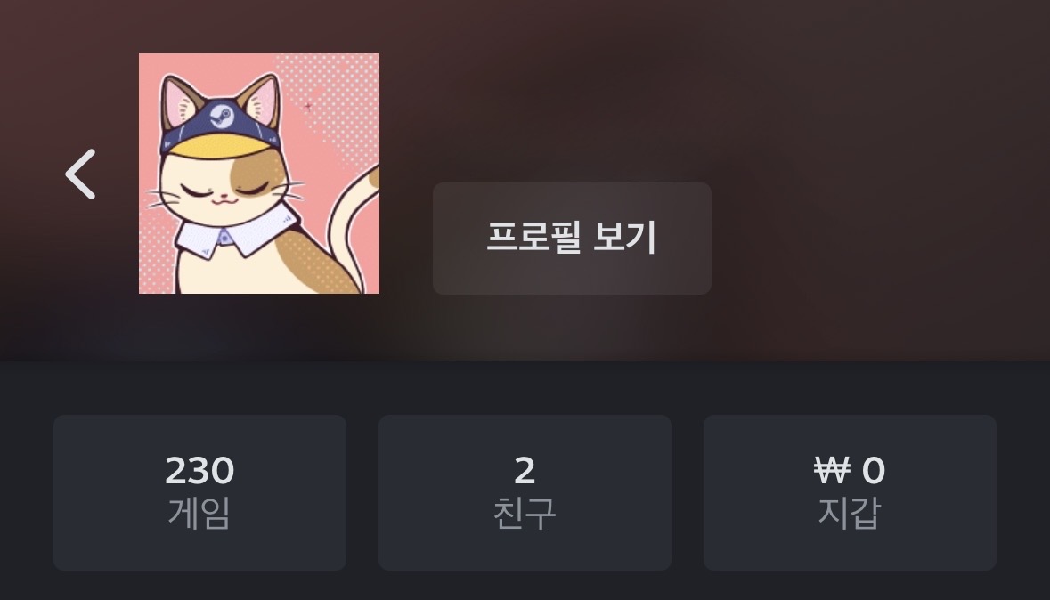
Task: Click the Steam logo on the cat's hat
Action: [x=222, y=118]
